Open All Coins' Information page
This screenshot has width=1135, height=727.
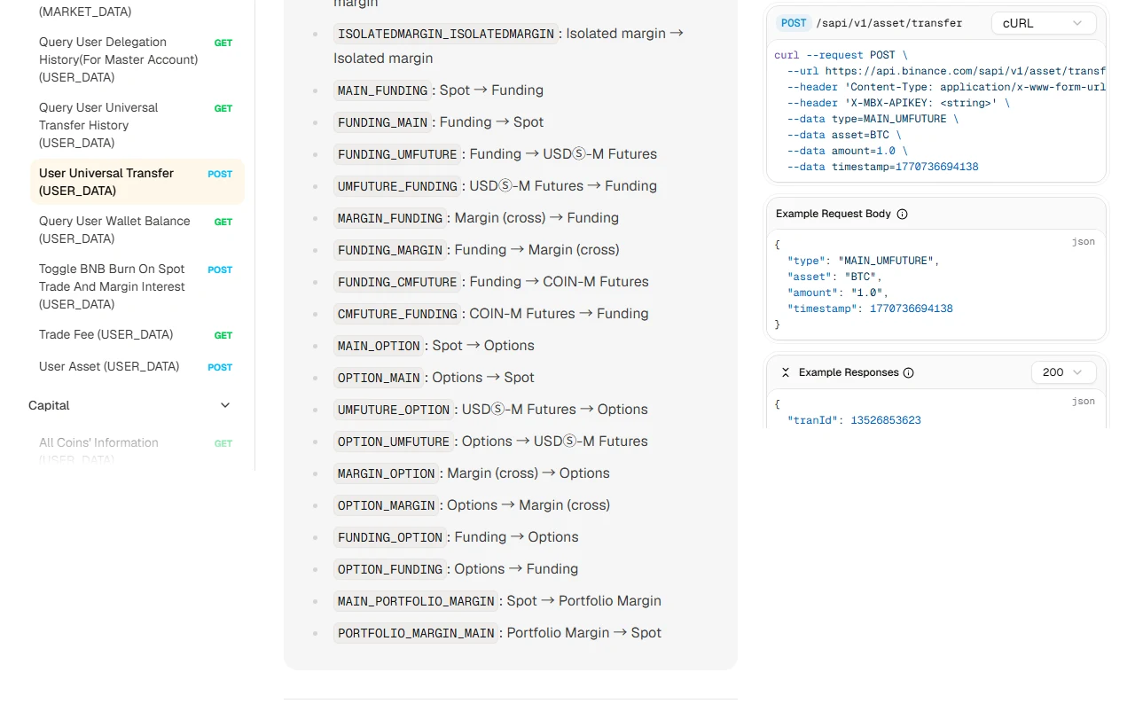coord(136,449)
